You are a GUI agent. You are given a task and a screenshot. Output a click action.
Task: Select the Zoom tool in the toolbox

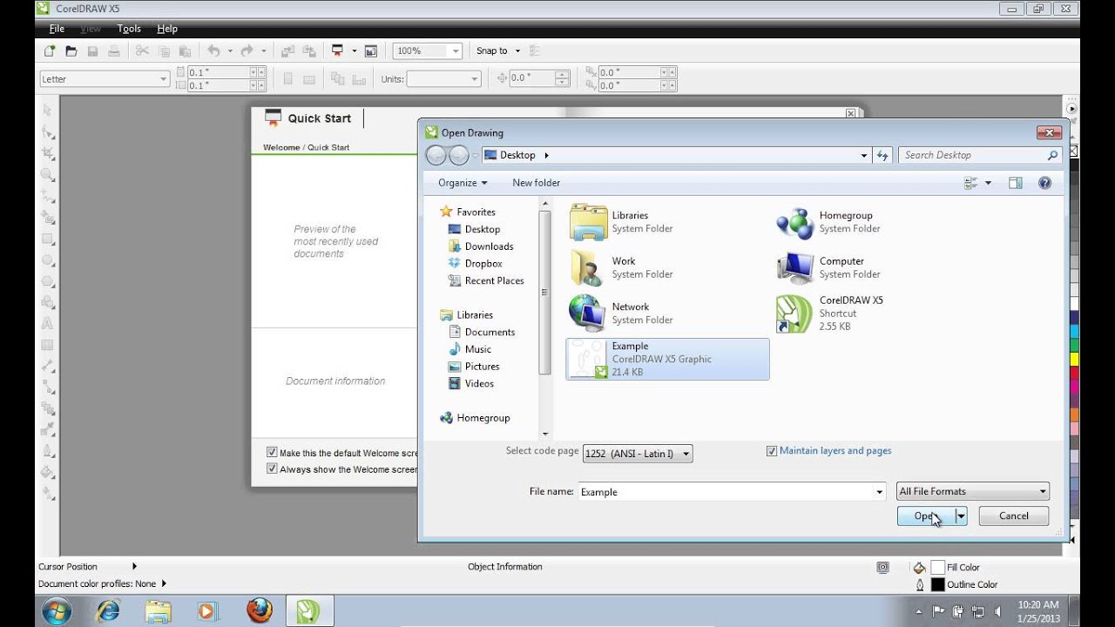48,175
